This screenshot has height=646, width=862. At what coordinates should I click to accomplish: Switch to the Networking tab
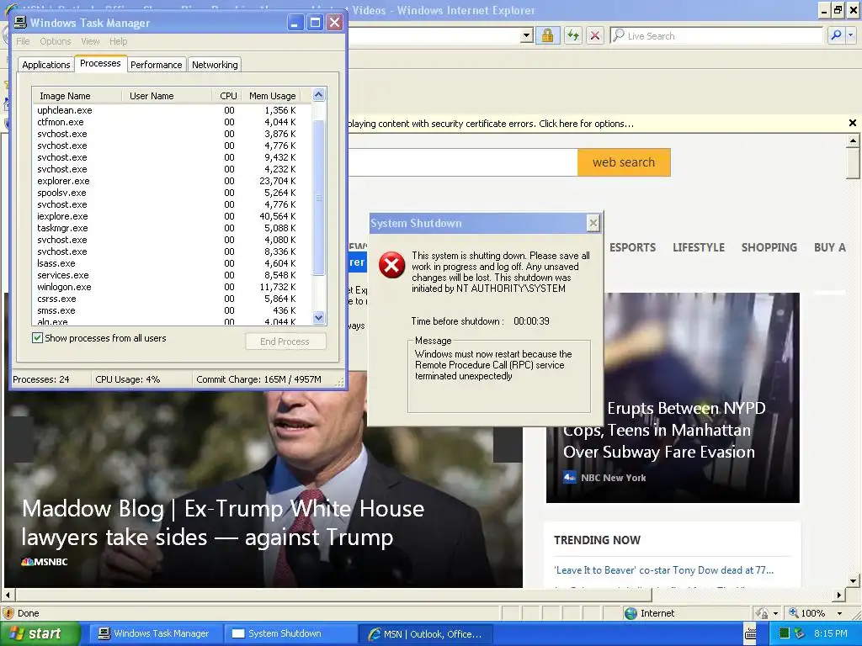point(215,65)
